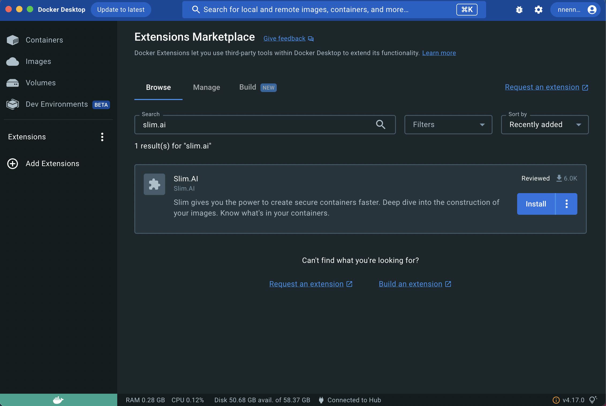Click the NEW badge on Build tab

click(268, 88)
